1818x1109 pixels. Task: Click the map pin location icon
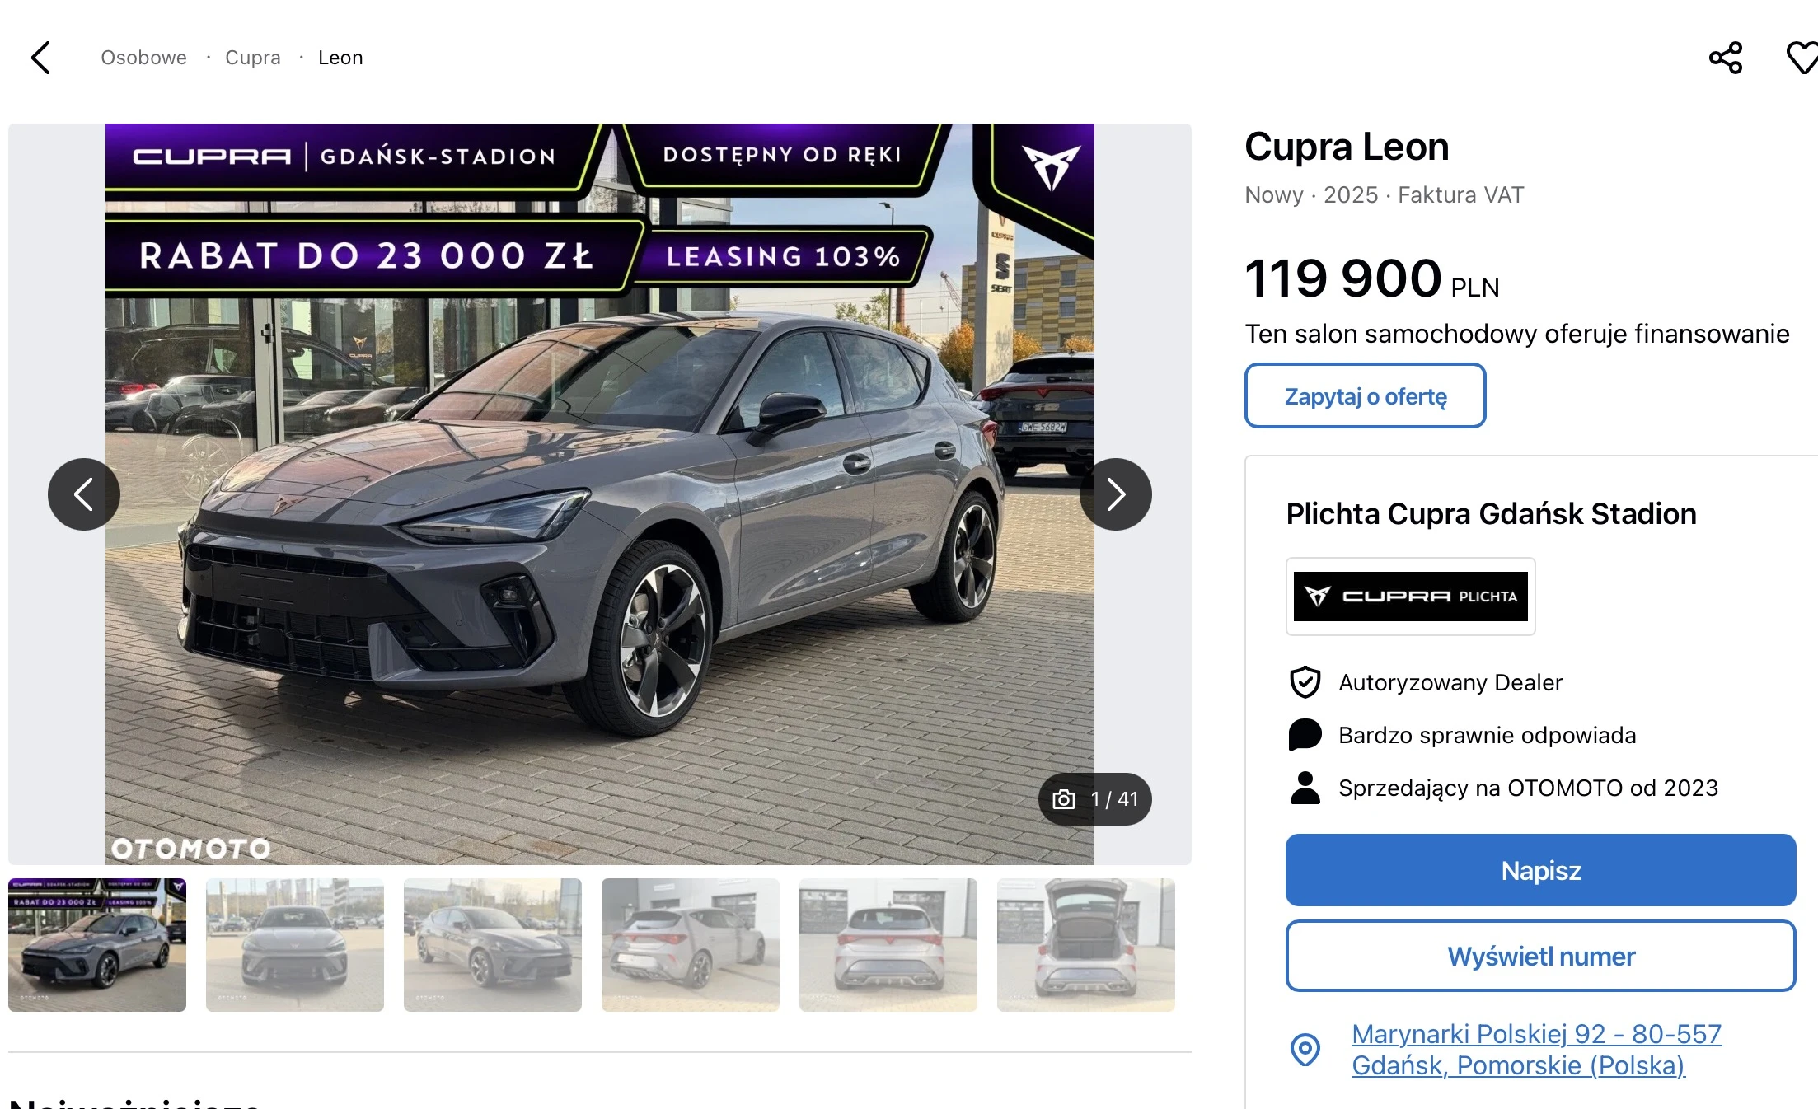point(1305,1050)
